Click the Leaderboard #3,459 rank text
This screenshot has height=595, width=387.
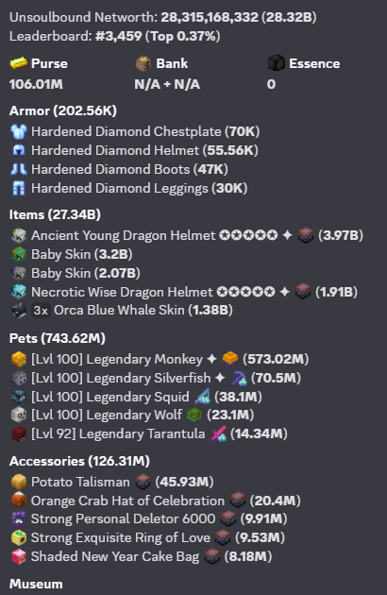pos(118,36)
